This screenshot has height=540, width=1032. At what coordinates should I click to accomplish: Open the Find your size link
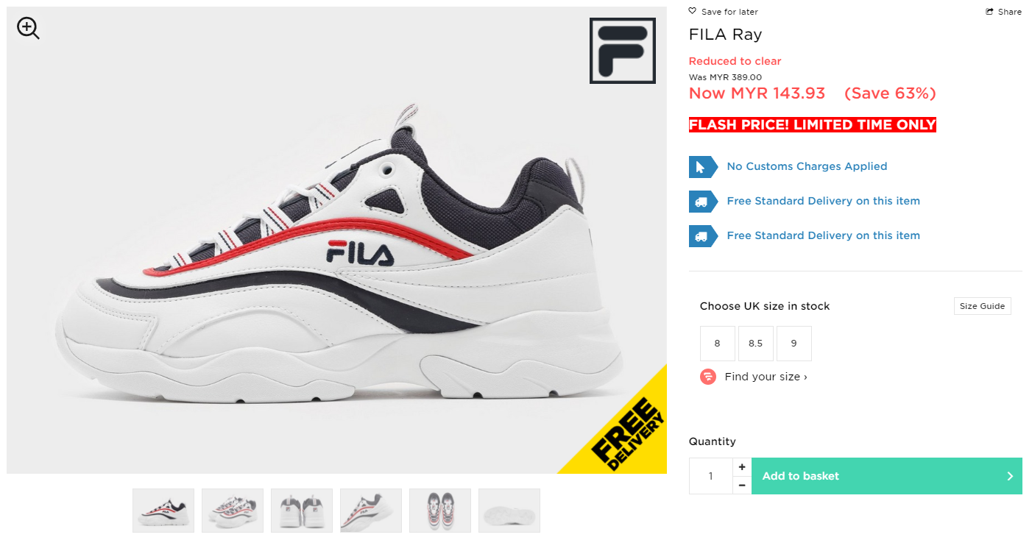point(766,377)
